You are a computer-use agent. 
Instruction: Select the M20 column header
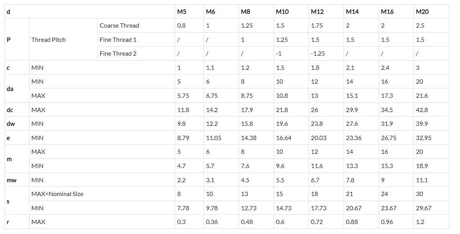(x=422, y=12)
